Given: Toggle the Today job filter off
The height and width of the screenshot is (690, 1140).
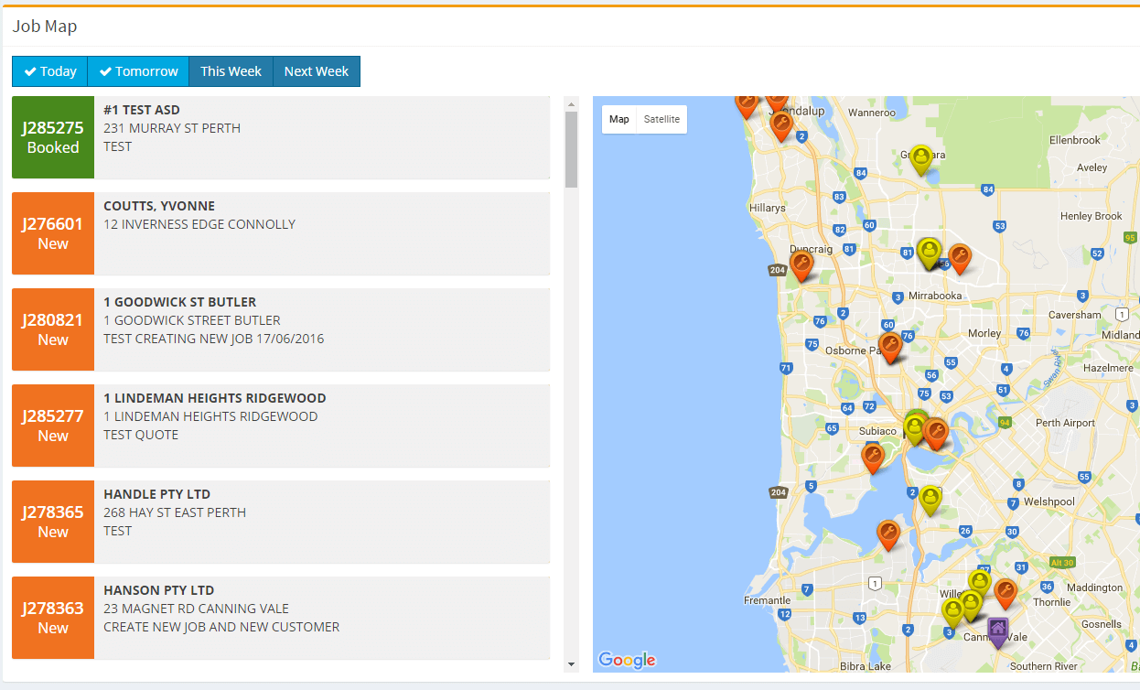Looking at the screenshot, I should click(x=49, y=70).
